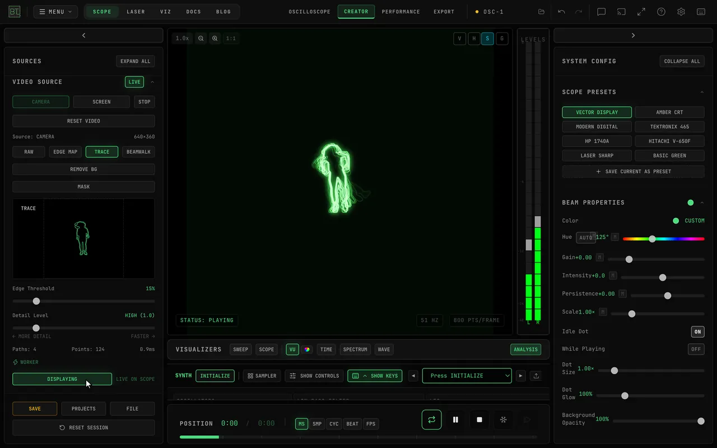The width and height of the screenshot is (717, 448).
Task: Click the M button next to Gain
Action: tap(600, 258)
